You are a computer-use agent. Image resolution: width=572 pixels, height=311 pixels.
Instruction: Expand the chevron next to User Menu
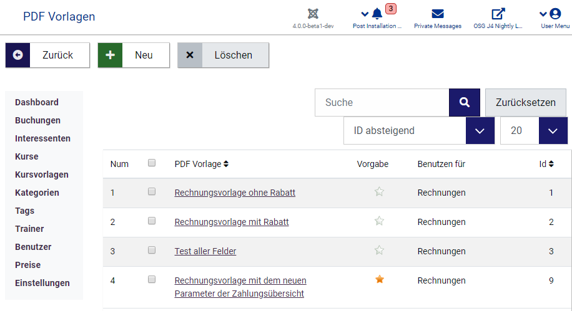543,14
